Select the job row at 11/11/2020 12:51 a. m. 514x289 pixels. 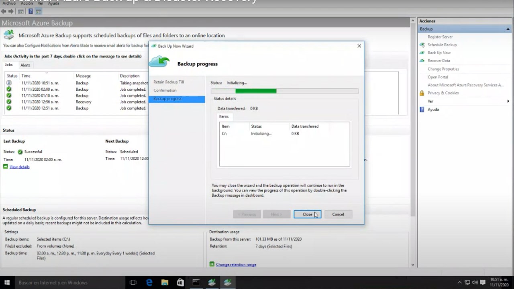77,108
